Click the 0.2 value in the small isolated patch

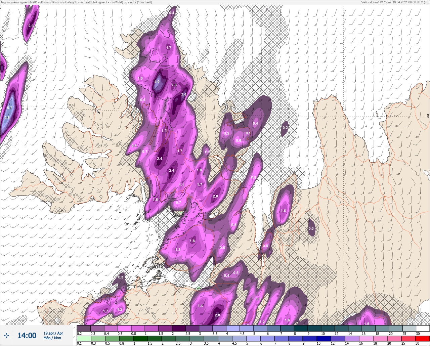(x=285, y=128)
